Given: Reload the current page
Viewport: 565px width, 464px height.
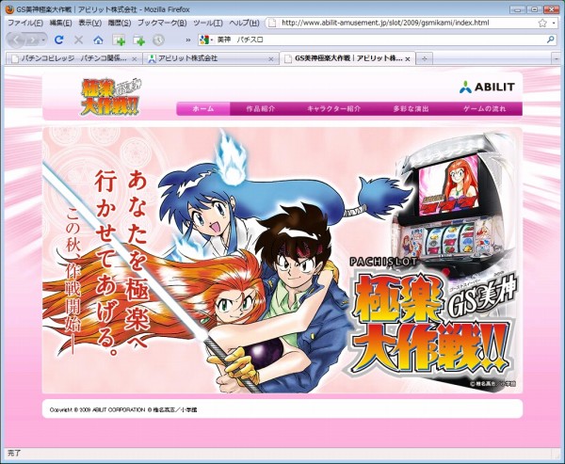Looking at the screenshot, I should 59,40.
